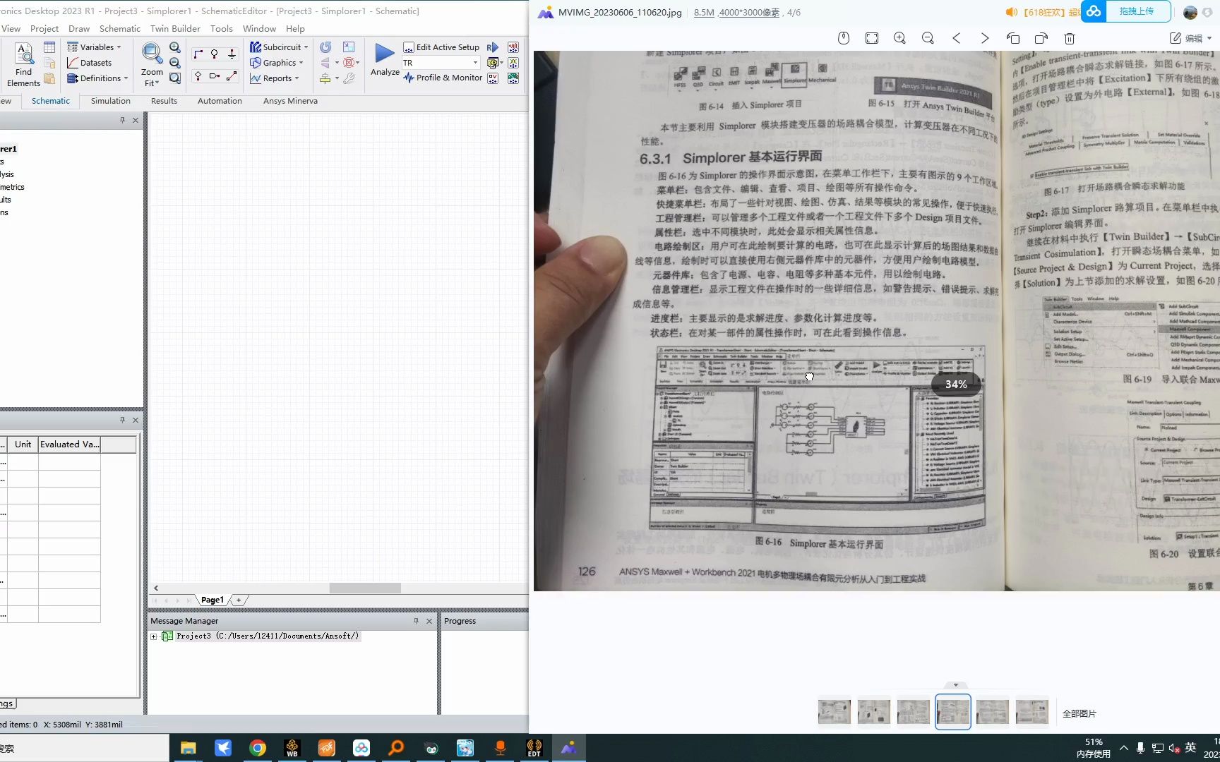The width and height of the screenshot is (1220, 762).
Task: Open the Help menu
Action: click(295, 28)
